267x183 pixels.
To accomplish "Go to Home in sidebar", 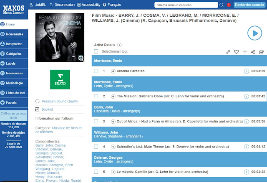I will (14, 24).
